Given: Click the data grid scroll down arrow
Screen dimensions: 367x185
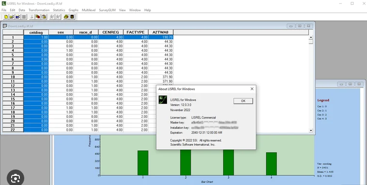Looking at the screenshot, I should (311, 130).
